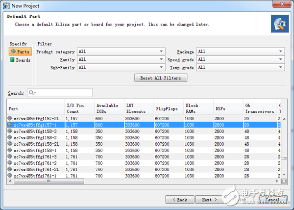This screenshot has width=294, height=210.
Task: Select the xc7vx485tffg1761-2 part row
Action: coord(34,163)
